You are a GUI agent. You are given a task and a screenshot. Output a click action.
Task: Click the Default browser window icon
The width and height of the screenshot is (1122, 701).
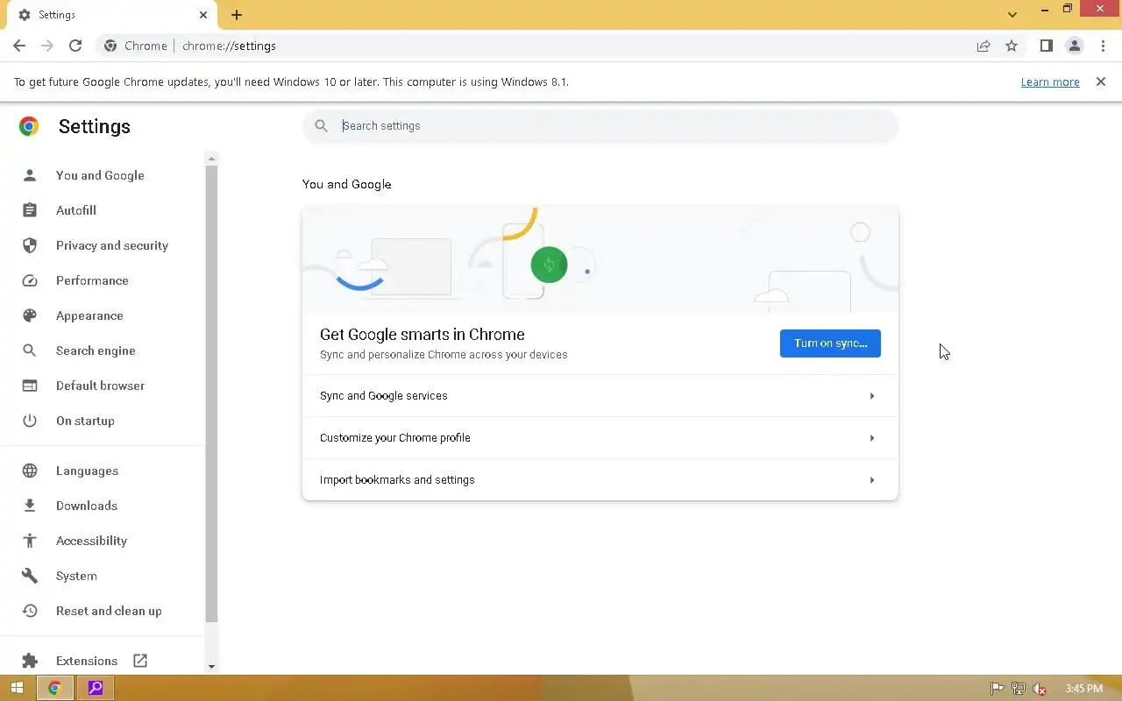(x=30, y=386)
